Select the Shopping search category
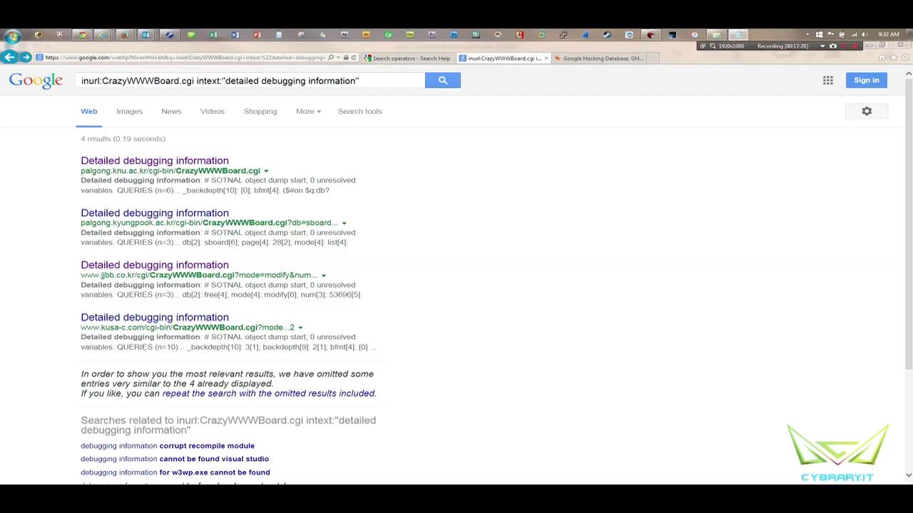Screen dimensions: 913x513 260,111
